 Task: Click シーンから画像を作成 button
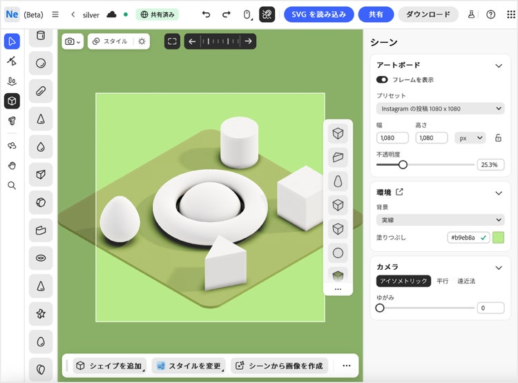(x=280, y=366)
